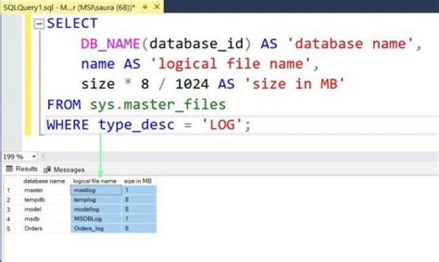Screen dimensions: 439x262
Task: Select the 'templog' cell
Action: (96, 200)
